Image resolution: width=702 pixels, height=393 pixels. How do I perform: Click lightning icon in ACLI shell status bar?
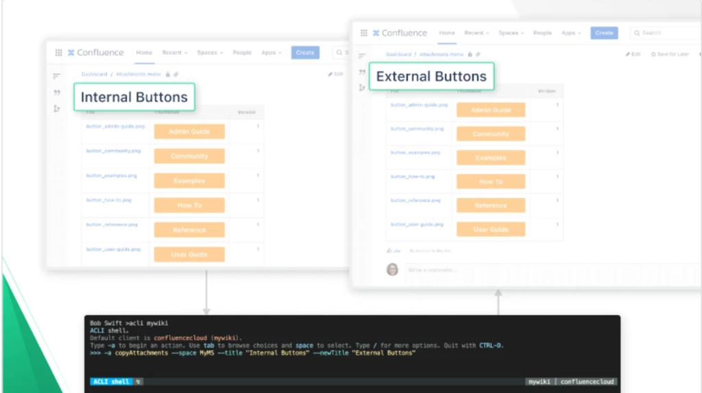coord(138,381)
